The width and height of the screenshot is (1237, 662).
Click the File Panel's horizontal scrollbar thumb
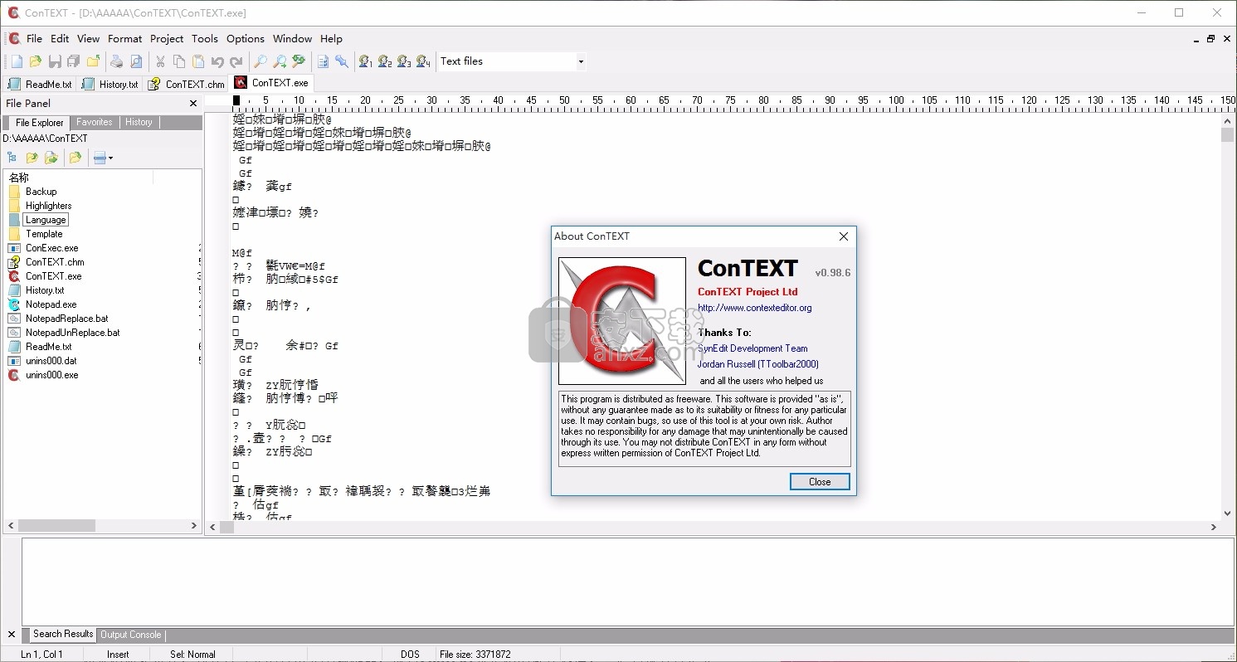56,526
